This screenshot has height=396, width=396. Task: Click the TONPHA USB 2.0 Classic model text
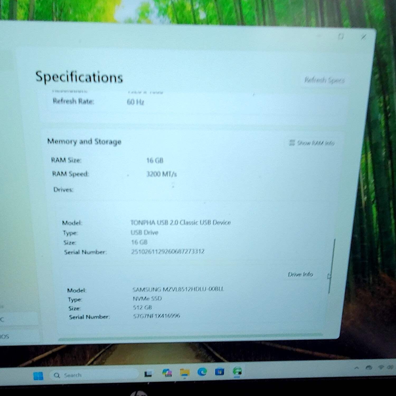tap(181, 223)
